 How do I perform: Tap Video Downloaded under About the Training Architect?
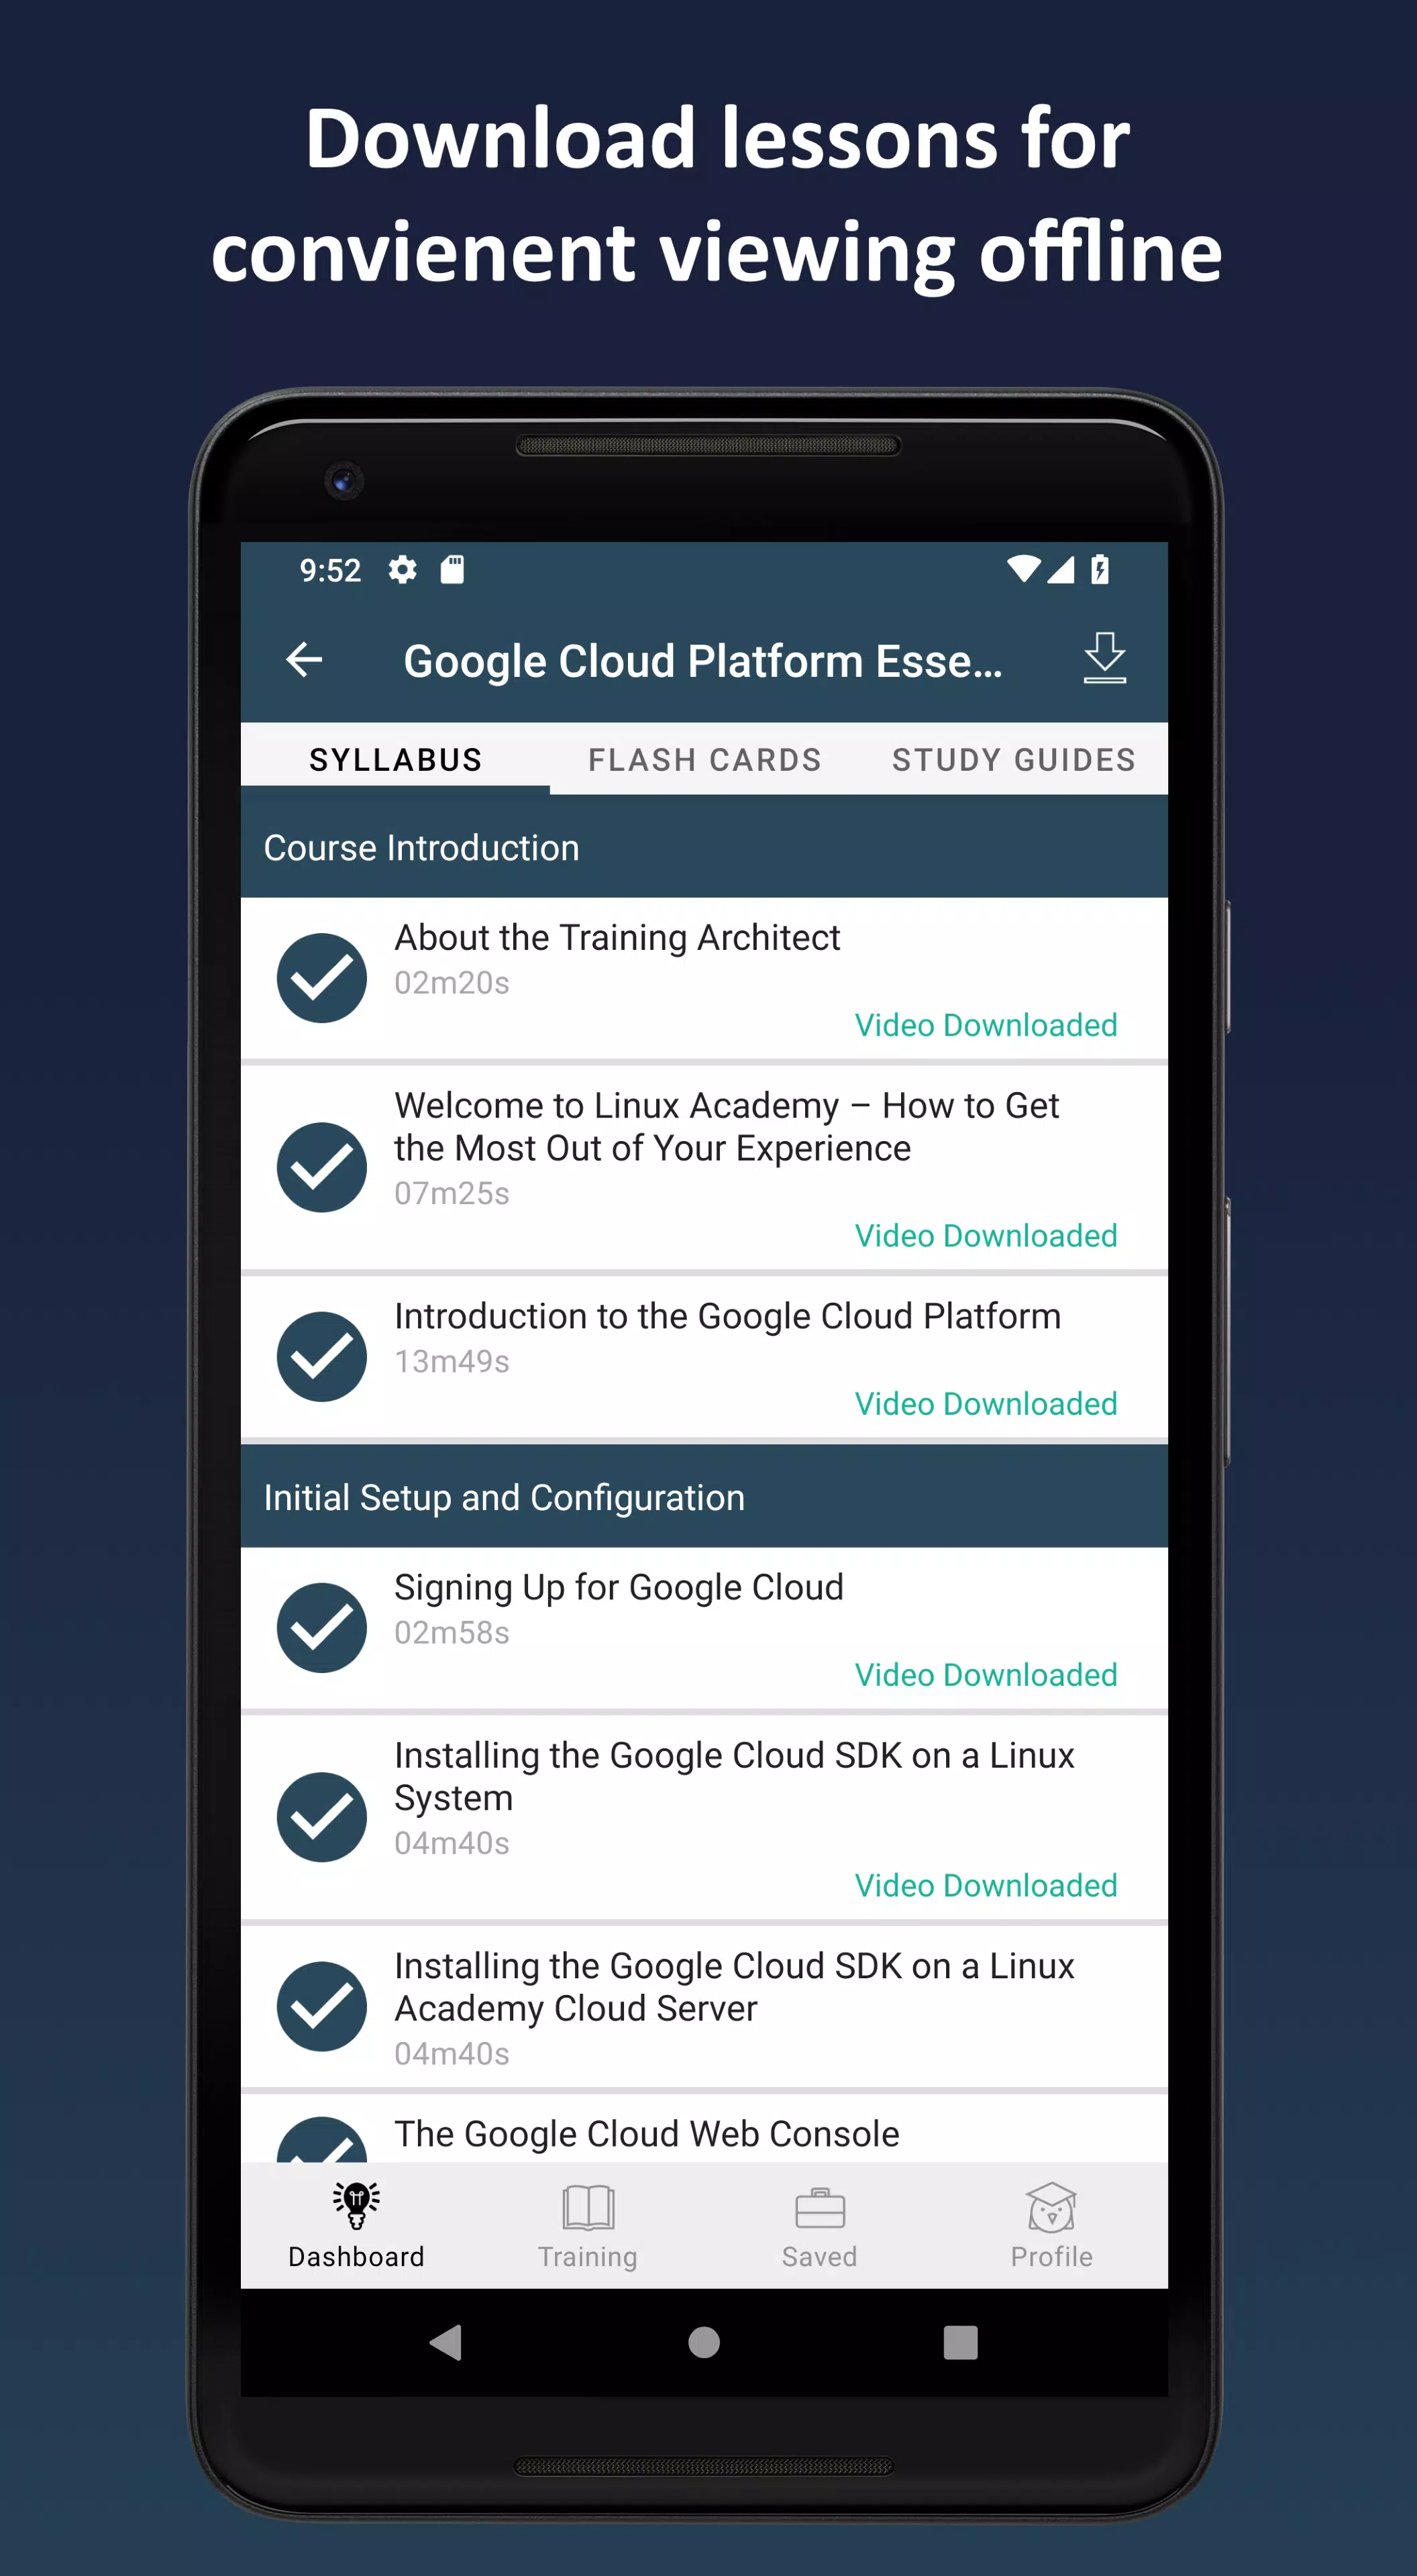coord(986,1025)
